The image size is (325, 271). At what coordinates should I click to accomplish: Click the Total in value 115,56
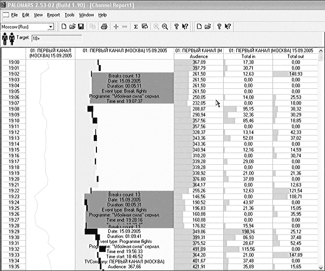click(x=248, y=249)
